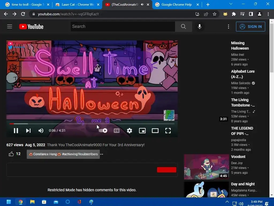Open the Voodont video thumbnail
The width and height of the screenshot is (274, 206).
pyautogui.click(x=206, y=167)
